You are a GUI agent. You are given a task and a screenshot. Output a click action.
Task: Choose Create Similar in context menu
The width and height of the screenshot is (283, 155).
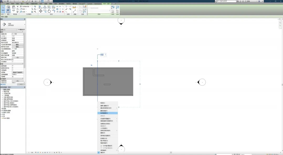pyautogui.click(x=108, y=124)
